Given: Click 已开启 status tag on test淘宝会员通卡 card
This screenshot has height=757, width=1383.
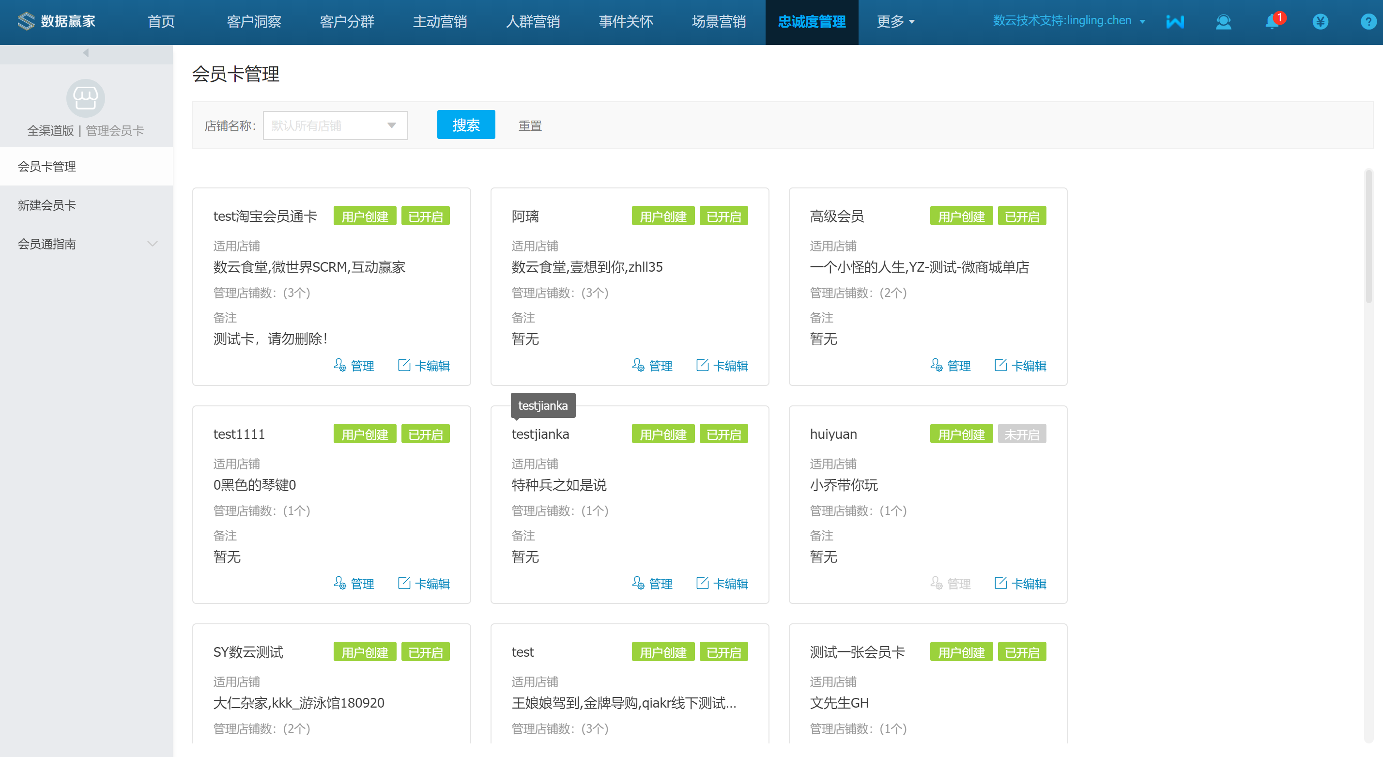Looking at the screenshot, I should click(425, 216).
